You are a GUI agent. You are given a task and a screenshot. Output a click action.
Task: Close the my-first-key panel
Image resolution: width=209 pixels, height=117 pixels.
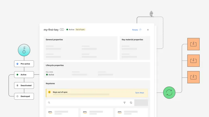148,30
